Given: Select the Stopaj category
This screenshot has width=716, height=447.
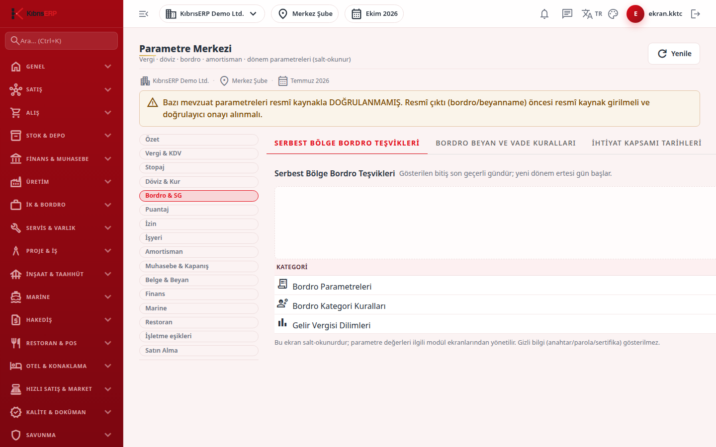Looking at the screenshot, I should point(199,168).
